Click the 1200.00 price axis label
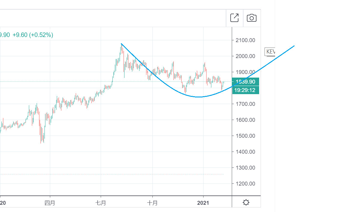 click(x=246, y=184)
